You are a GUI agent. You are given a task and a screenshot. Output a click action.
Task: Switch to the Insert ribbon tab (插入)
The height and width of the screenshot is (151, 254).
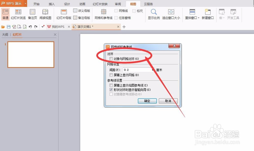[51, 4]
